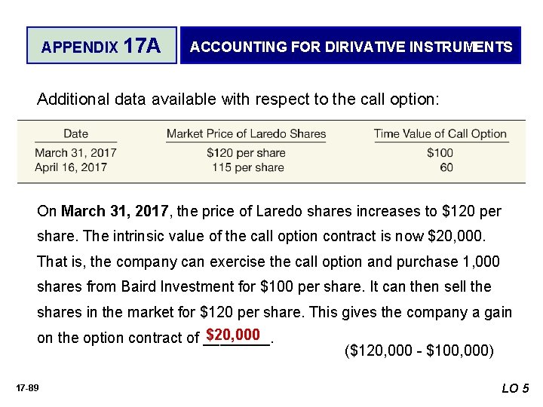Select the $120 per share cell
This screenshot has height=407, width=543.
tap(246, 152)
